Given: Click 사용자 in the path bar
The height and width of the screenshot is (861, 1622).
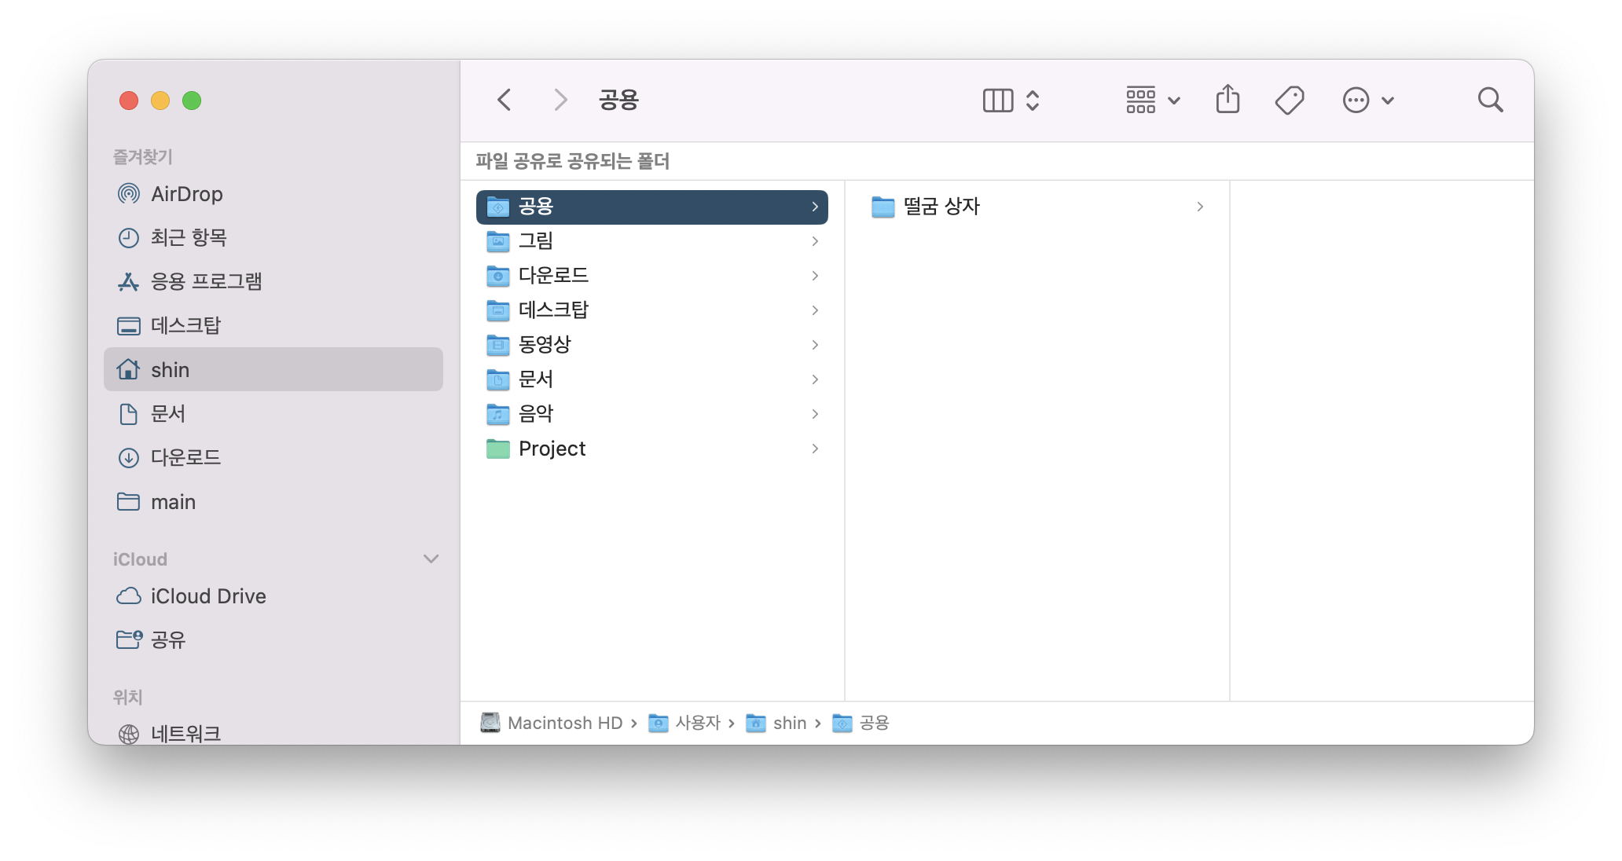Looking at the screenshot, I should pyautogui.click(x=697, y=723).
